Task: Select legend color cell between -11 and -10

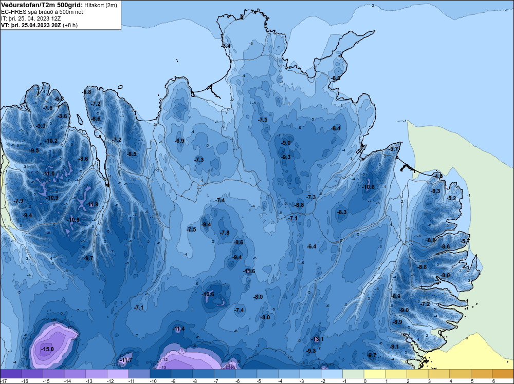Action: (139, 374)
